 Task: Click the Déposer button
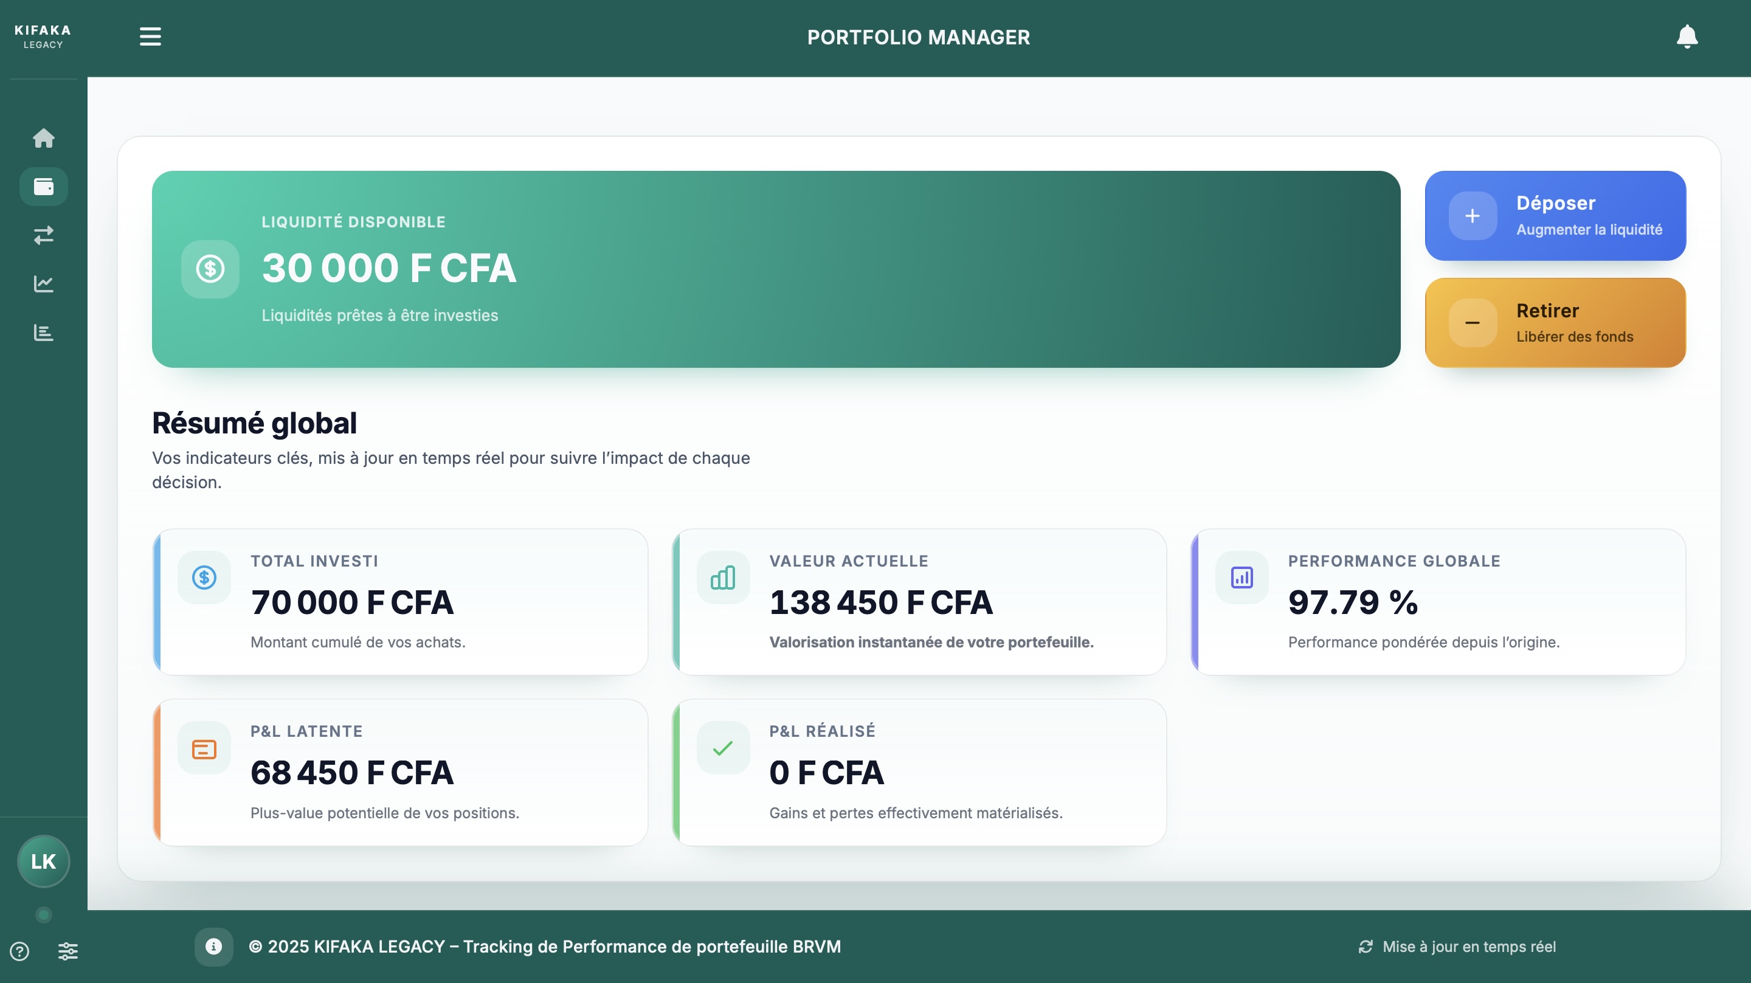[1555, 215]
